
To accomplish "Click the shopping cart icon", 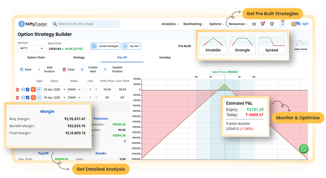I will (263, 24).
